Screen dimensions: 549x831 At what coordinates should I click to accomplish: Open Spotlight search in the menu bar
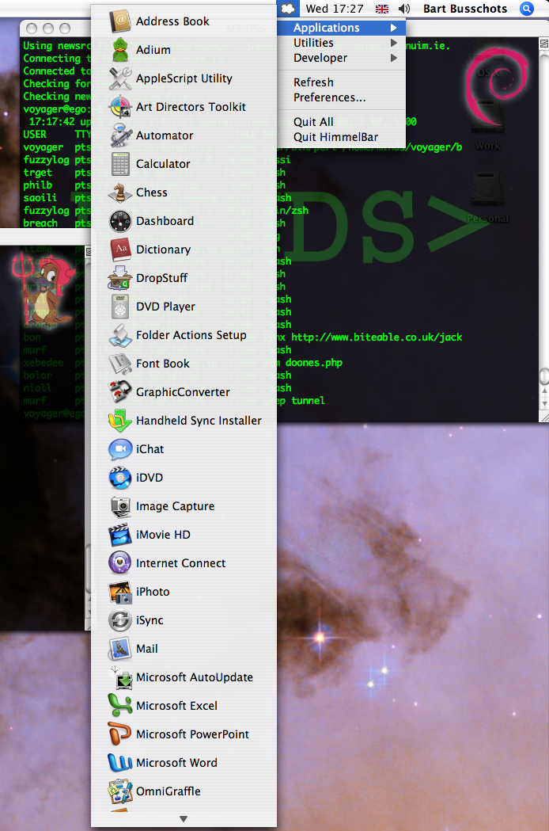pyautogui.click(x=526, y=9)
